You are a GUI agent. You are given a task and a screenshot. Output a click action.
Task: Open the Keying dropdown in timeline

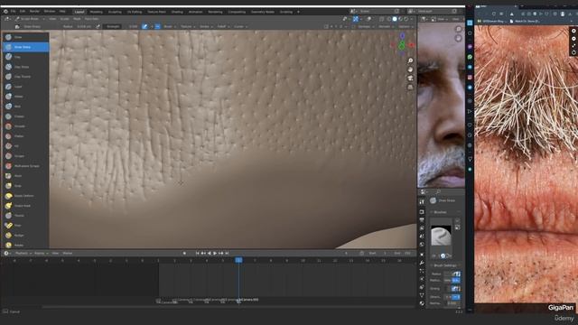tap(41, 253)
